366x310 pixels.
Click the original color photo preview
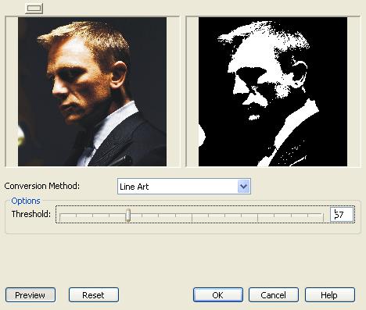pyautogui.click(x=92, y=91)
